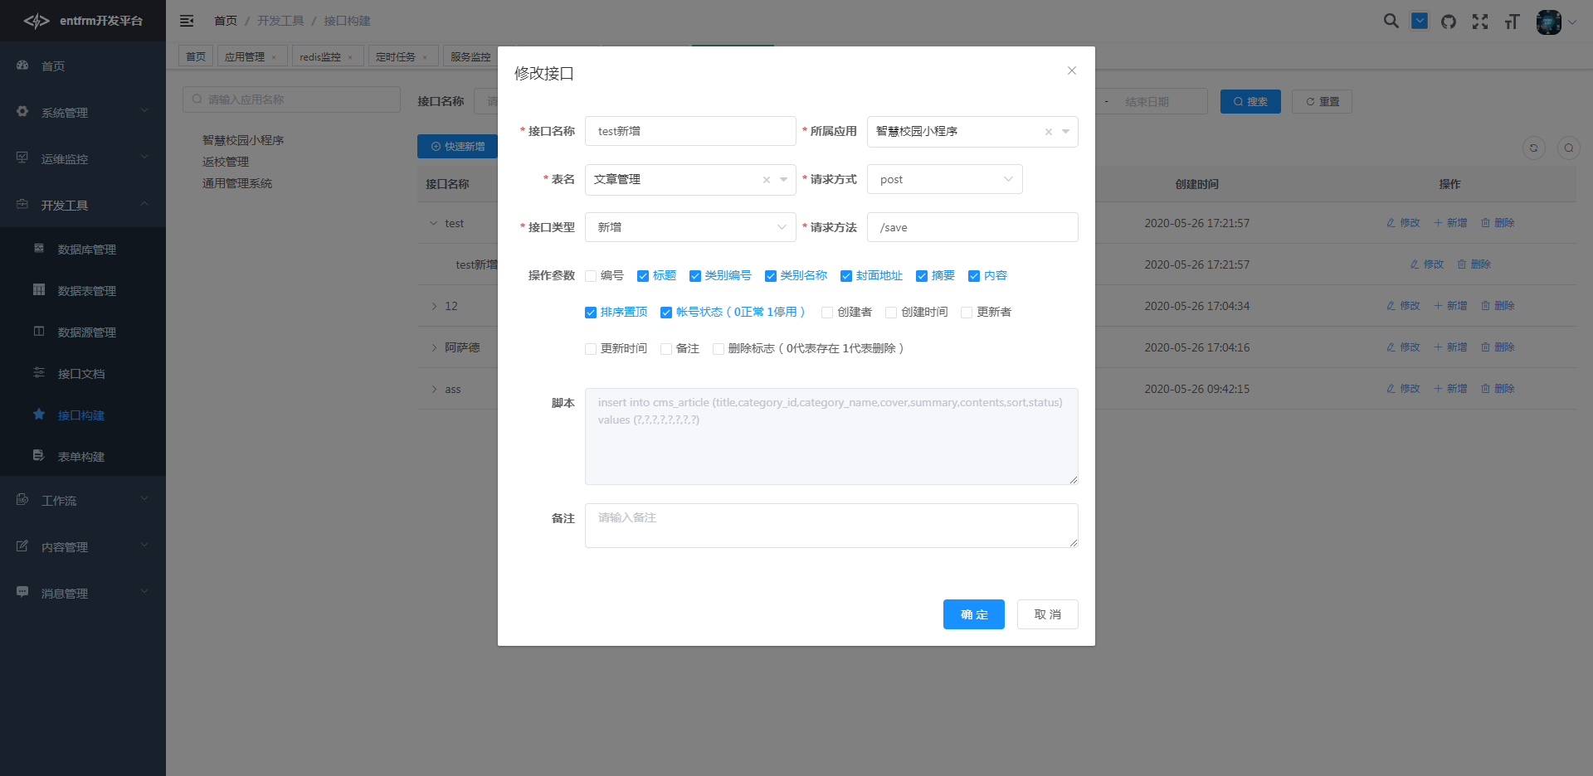Open 数据表管理 in sidebar
This screenshot has width=1593, height=776.
pyautogui.click(x=83, y=290)
